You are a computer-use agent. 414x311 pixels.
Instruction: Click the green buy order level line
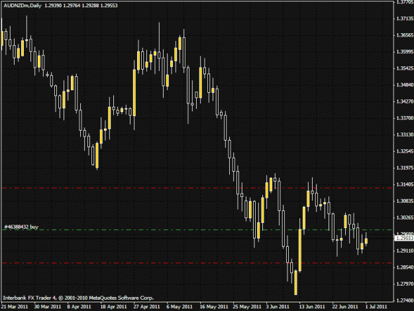(x=197, y=230)
